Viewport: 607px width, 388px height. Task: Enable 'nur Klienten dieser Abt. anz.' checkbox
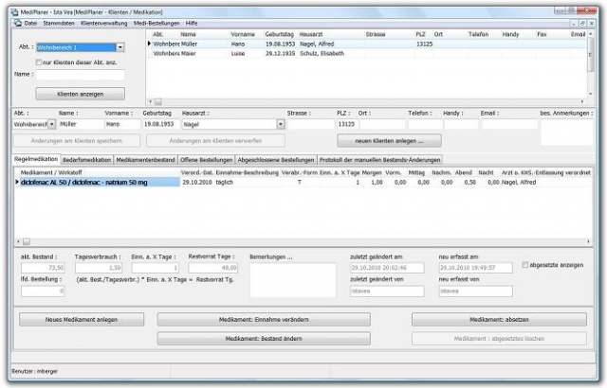tap(38, 62)
